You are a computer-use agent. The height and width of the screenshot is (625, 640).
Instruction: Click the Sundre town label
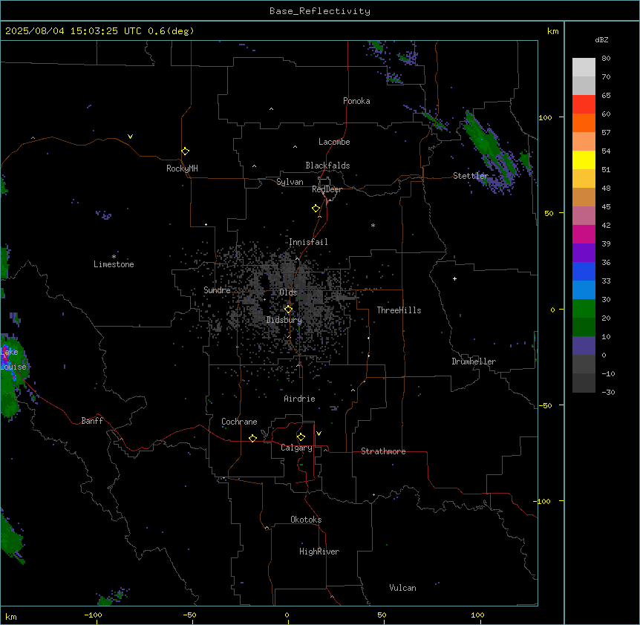tap(217, 290)
